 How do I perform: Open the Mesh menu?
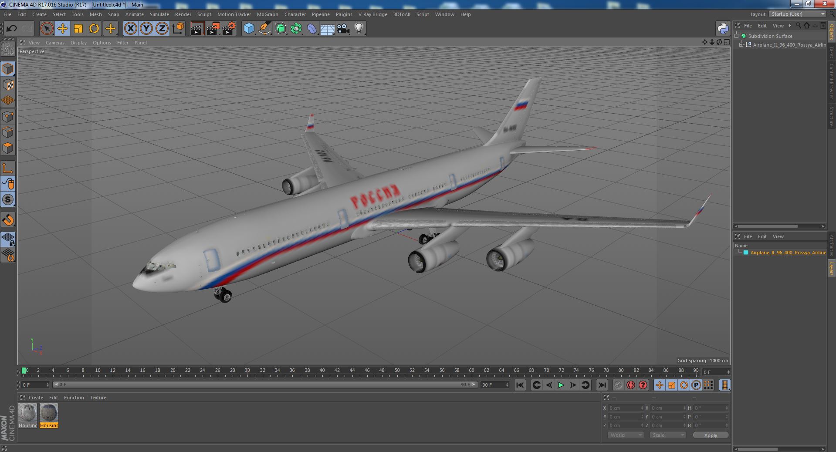coord(95,14)
